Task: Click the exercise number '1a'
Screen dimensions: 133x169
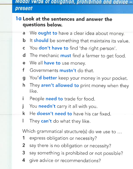Action: click(19, 19)
